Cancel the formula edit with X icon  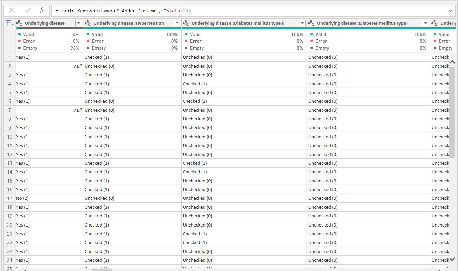(12, 11)
